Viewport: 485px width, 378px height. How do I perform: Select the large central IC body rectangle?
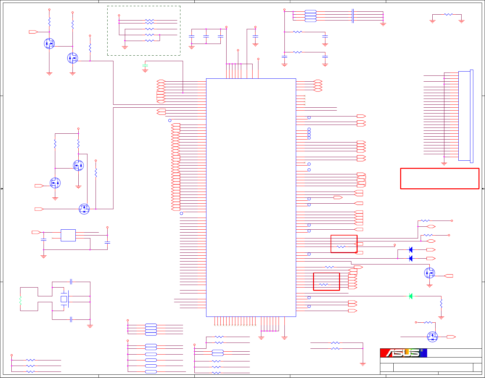tap(251, 197)
